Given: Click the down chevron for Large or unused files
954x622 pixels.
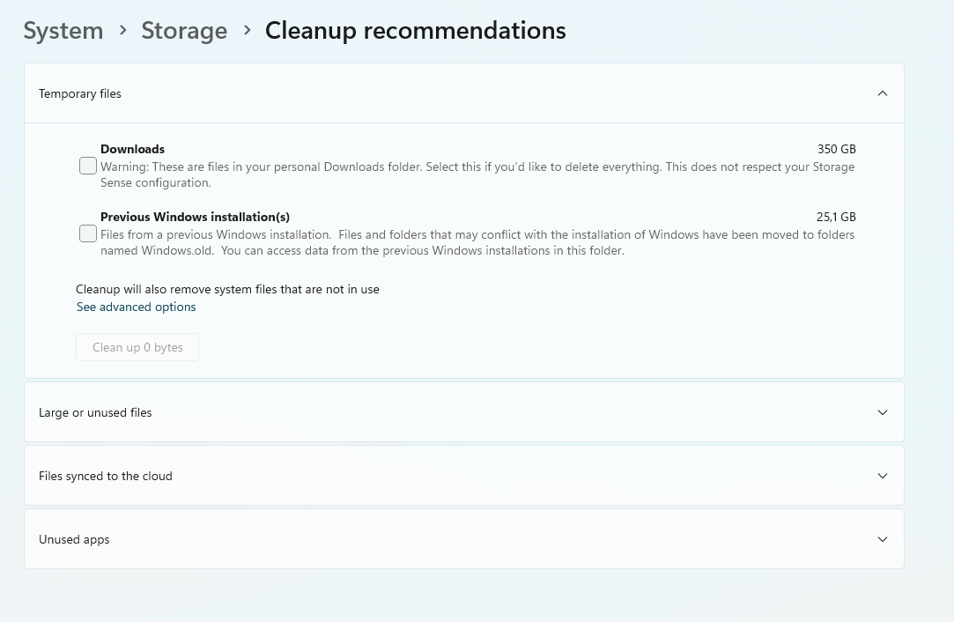Looking at the screenshot, I should pyautogui.click(x=882, y=412).
